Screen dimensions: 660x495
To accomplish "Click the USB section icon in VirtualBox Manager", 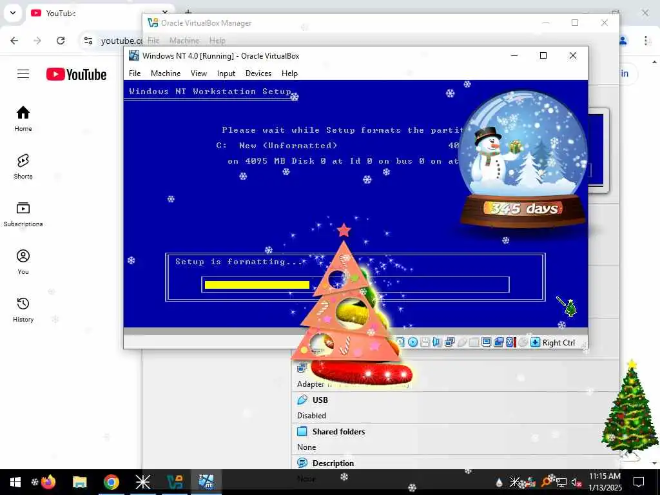I will tap(302, 400).
